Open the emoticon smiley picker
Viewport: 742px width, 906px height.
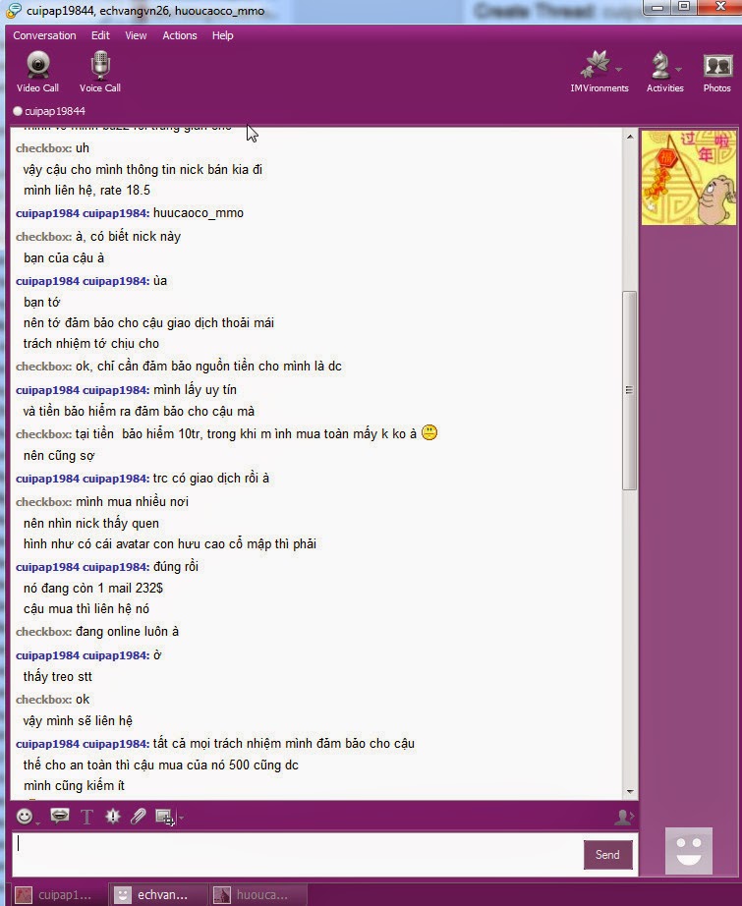[x=25, y=816]
